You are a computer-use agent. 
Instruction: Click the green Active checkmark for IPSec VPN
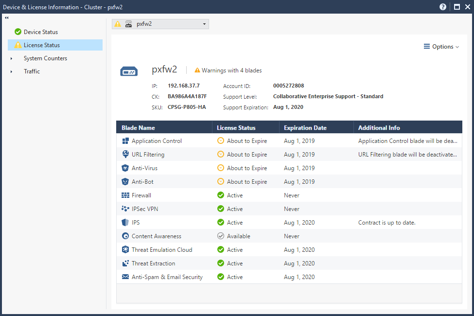(221, 209)
